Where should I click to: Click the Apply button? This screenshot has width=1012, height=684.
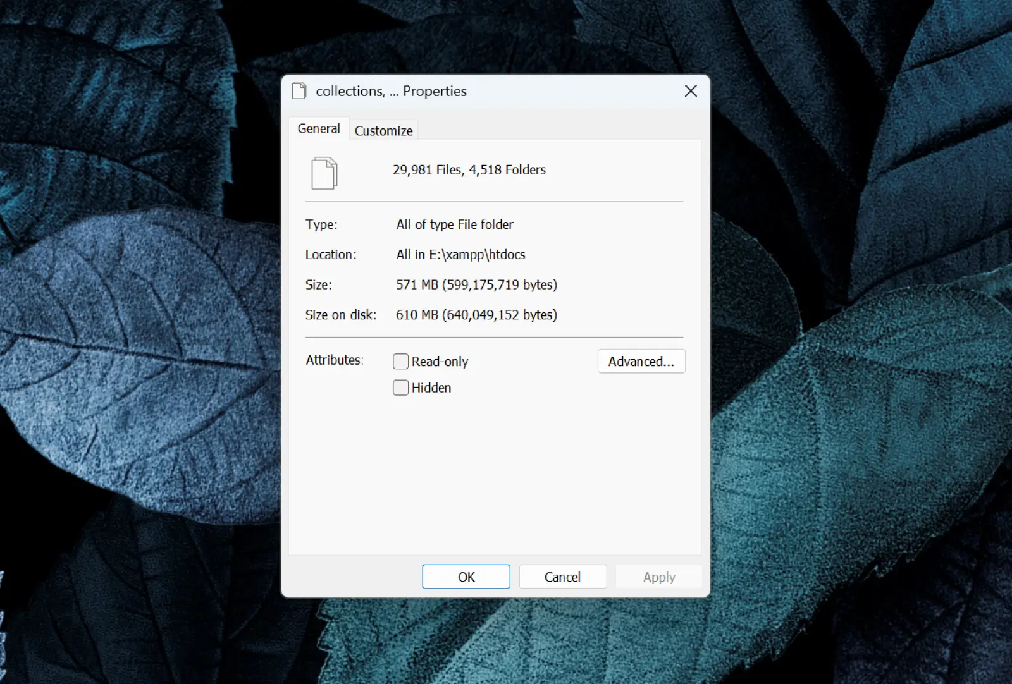click(659, 577)
